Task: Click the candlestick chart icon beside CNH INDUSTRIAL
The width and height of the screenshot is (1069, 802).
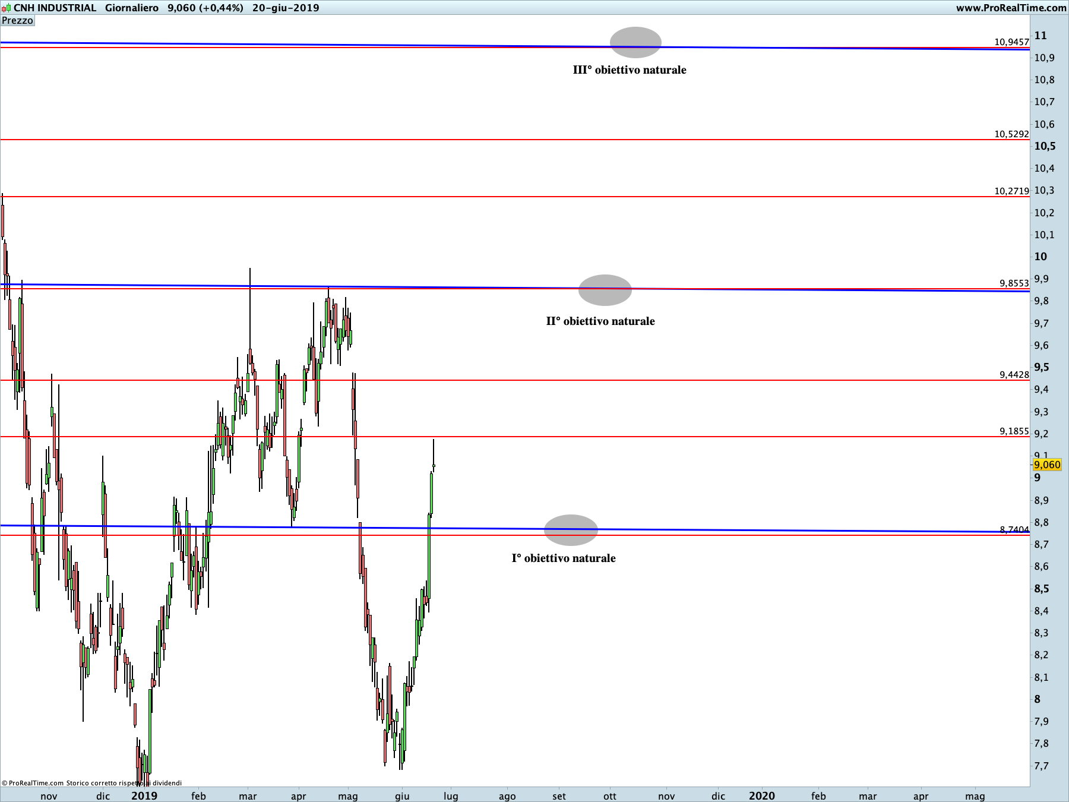Action: [7, 8]
